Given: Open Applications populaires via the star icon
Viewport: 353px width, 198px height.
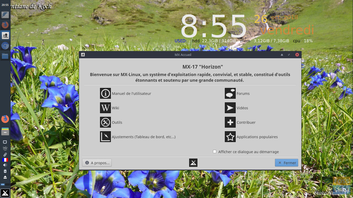Looking at the screenshot, I should (x=230, y=137).
